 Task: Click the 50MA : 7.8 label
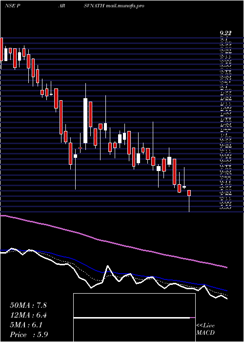coord(28,305)
